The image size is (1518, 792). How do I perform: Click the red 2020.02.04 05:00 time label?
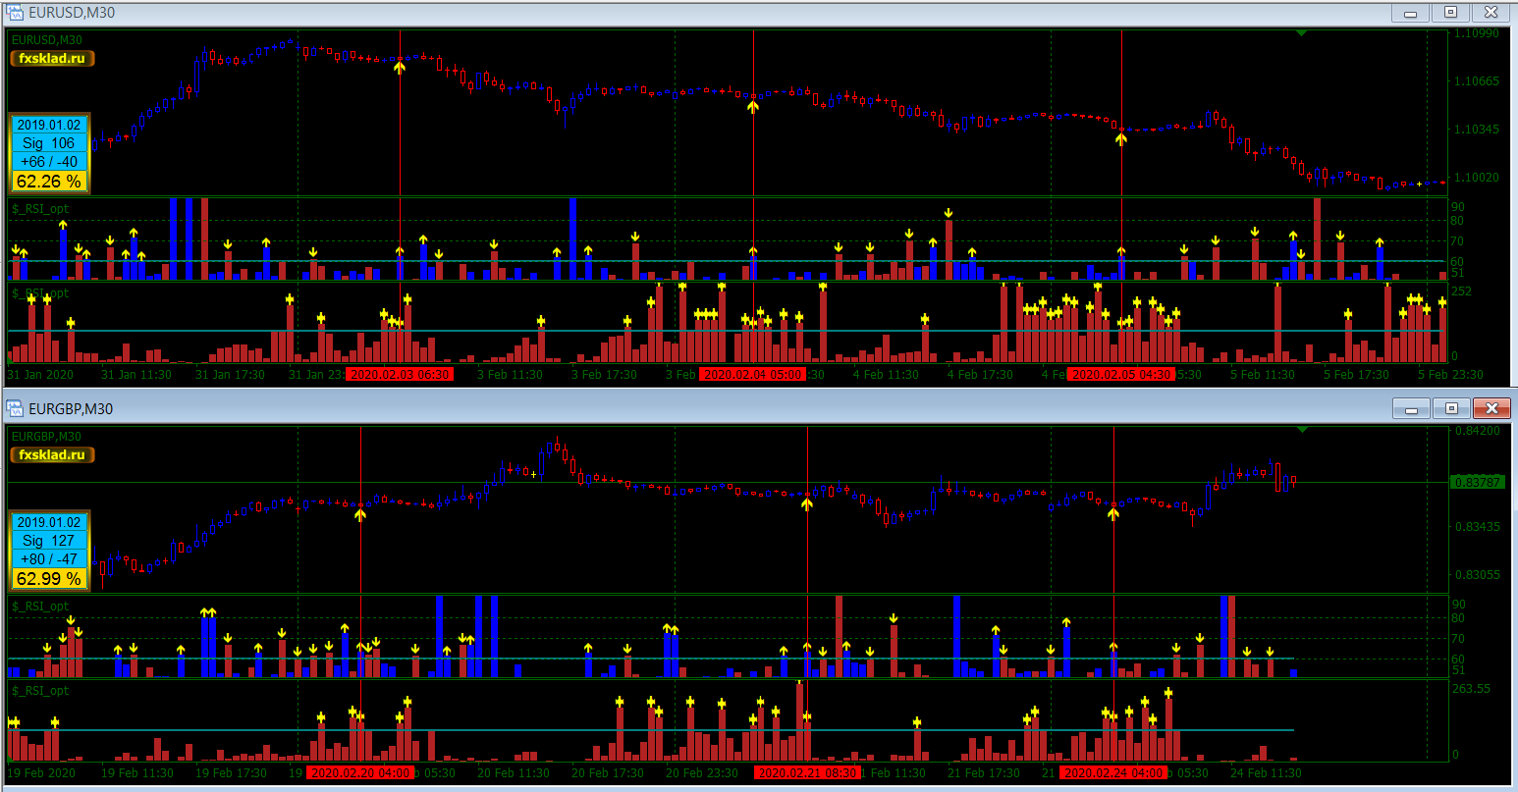click(753, 374)
